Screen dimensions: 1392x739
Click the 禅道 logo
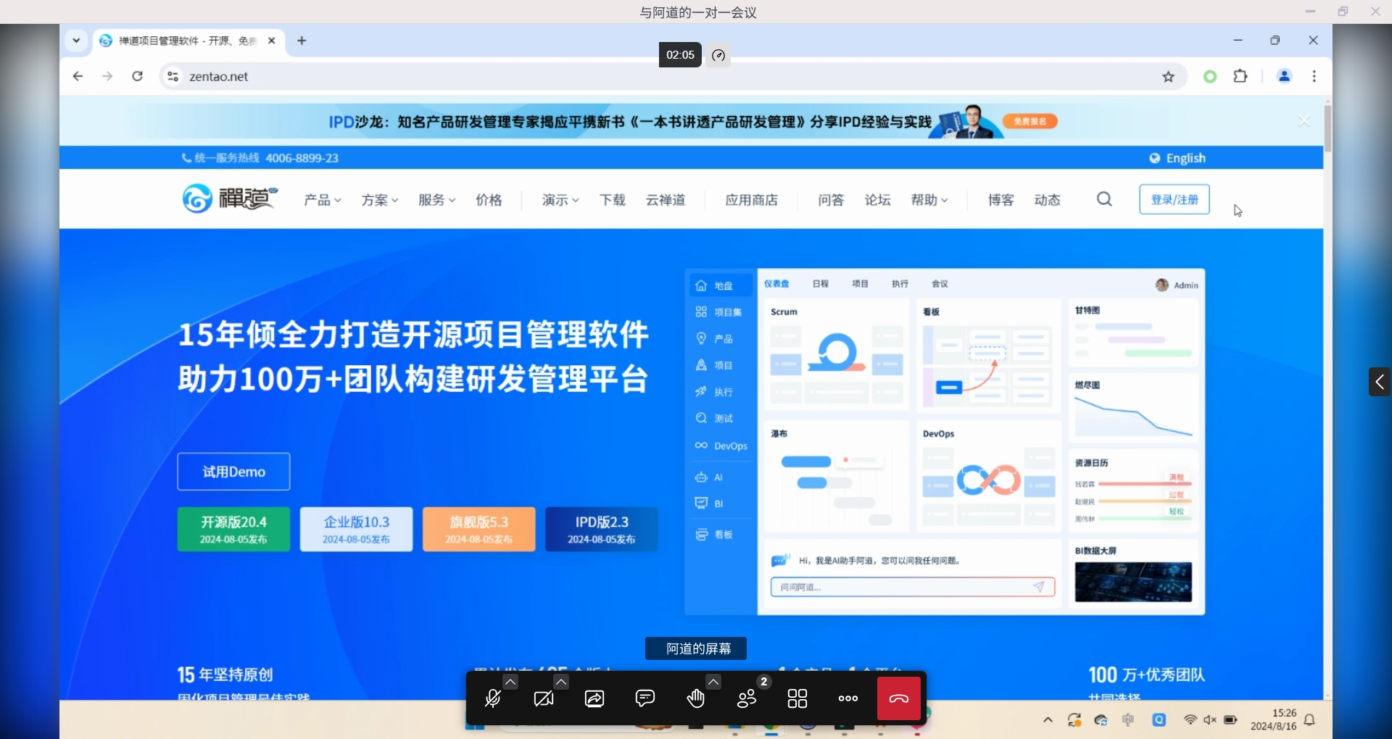click(230, 199)
